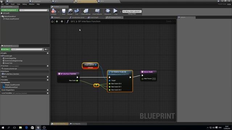Image resolution: width=232 pixels, height=130 pixels.
Task: Add a new macro with plus icon
Action: [47, 77]
